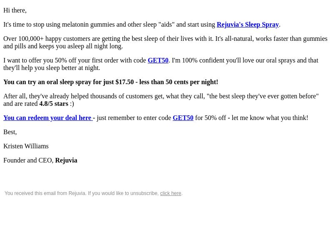The height and width of the screenshot is (250, 333).
Task: Click the "Founder and CEO," title text
Action: (x=28, y=160)
